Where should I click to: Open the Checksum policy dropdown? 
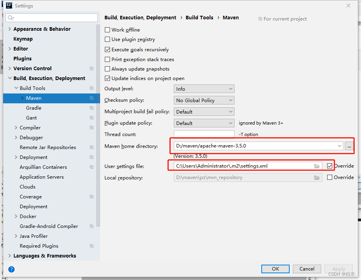coord(204,101)
